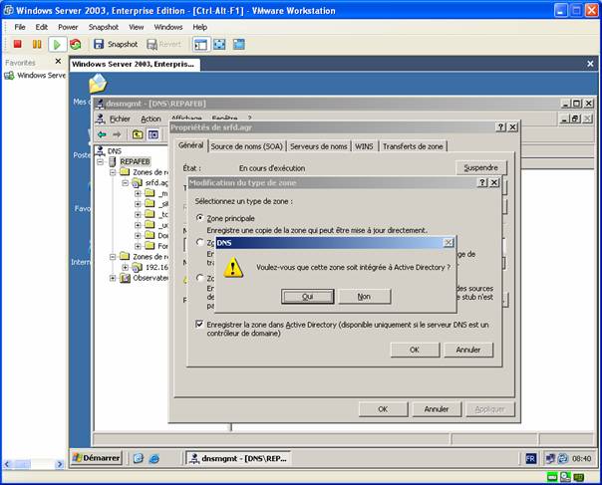
Task: Collapse the REPAFEB server node
Action: click(101, 162)
